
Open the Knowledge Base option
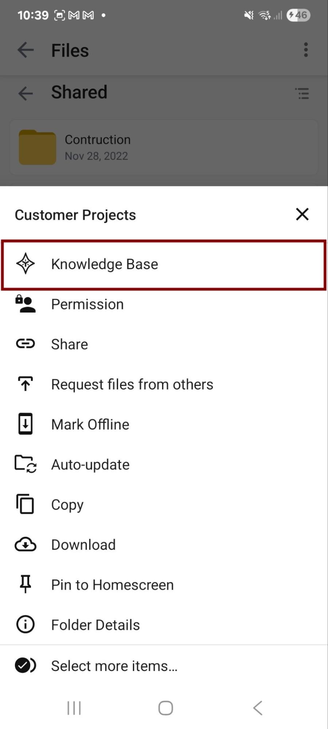(164, 264)
